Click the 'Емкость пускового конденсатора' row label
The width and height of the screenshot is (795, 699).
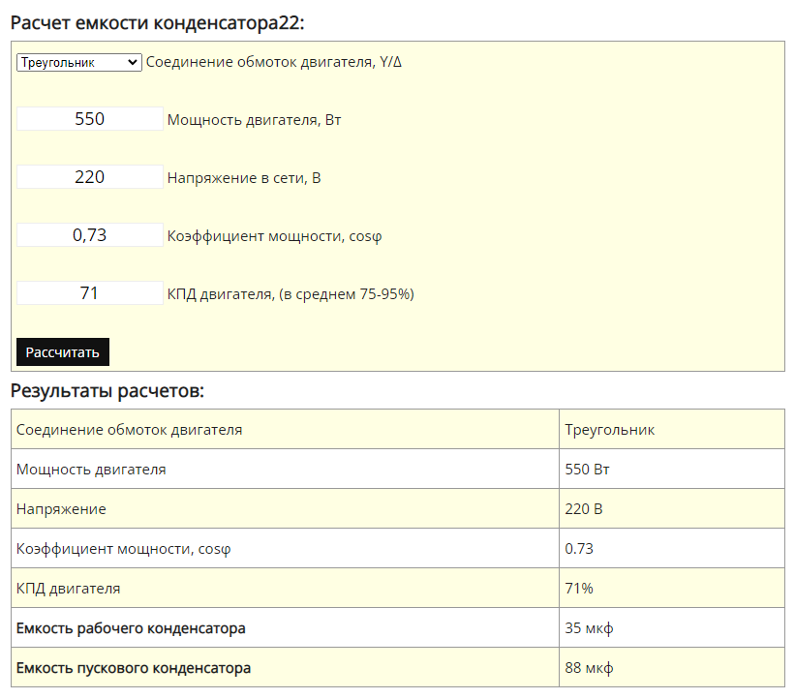134,668
